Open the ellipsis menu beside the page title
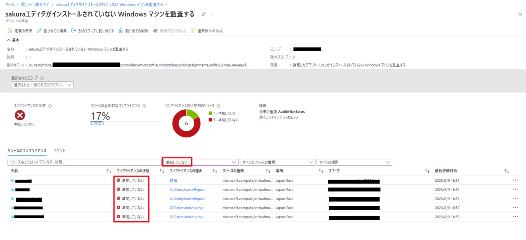Screen dimensions: 526x240 [x=213, y=14]
